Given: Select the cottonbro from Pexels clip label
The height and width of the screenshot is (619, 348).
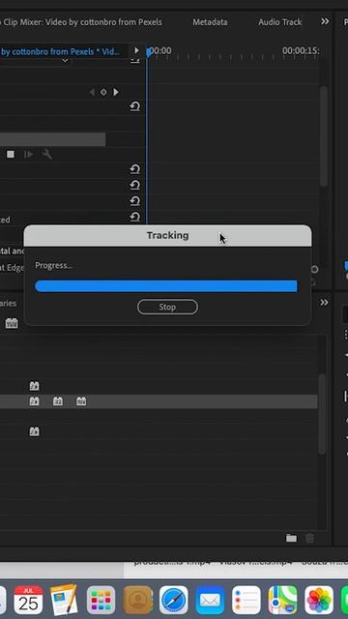Looking at the screenshot, I should pyautogui.click(x=60, y=51).
